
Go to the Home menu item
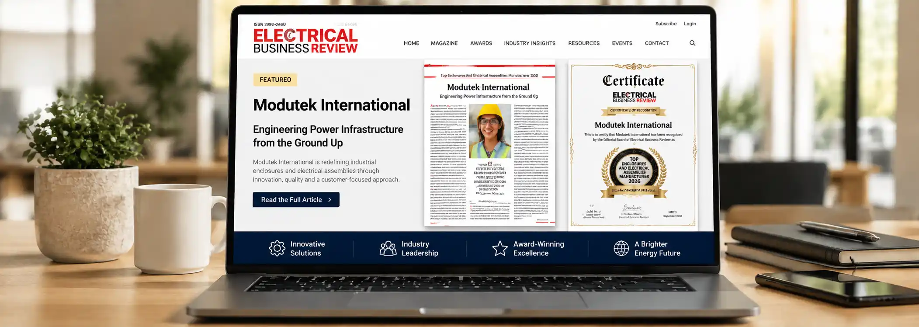pyautogui.click(x=411, y=43)
